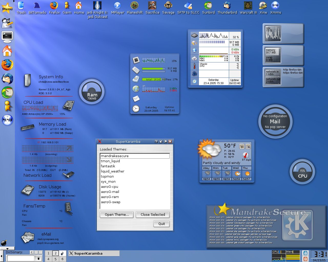Launch Thunderbird from the left panel
Image resolution: width=328 pixels, height=262 pixels.
pyautogui.click(x=7, y=79)
